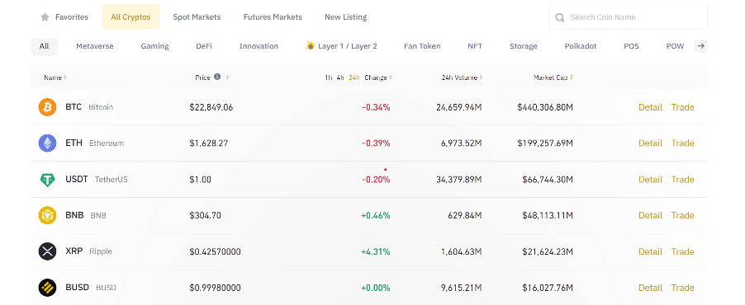Open Trade for Ethereum
Viewport: 745px width, 305px height.
(x=683, y=143)
